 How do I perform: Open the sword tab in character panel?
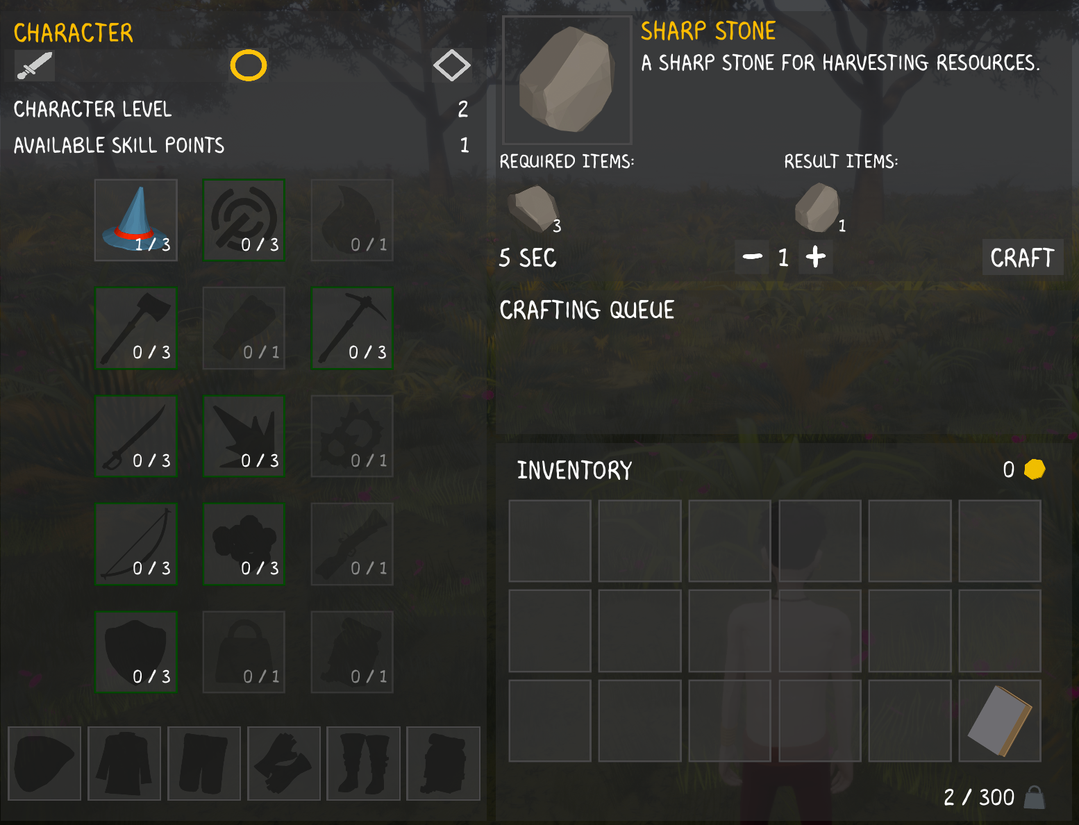[x=35, y=66]
